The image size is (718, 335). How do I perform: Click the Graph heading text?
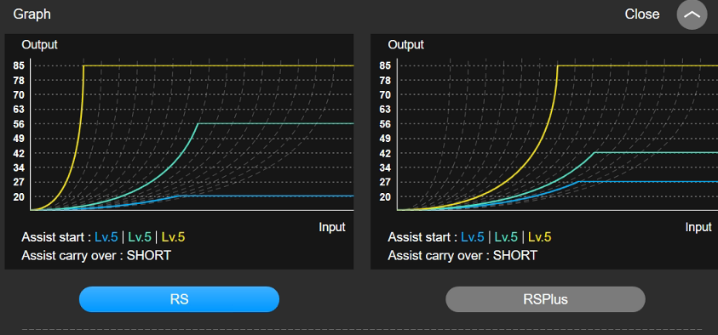[32, 14]
